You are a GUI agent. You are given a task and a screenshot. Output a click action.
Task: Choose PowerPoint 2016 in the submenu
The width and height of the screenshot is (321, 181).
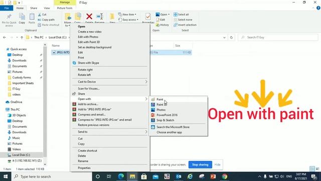coord(178,115)
